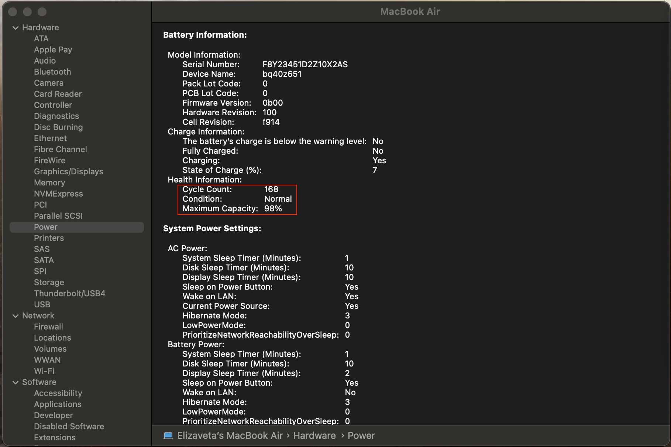Screen dimensions: 671x447
Task: Click the State of Charge value 7
Action: coord(375,170)
